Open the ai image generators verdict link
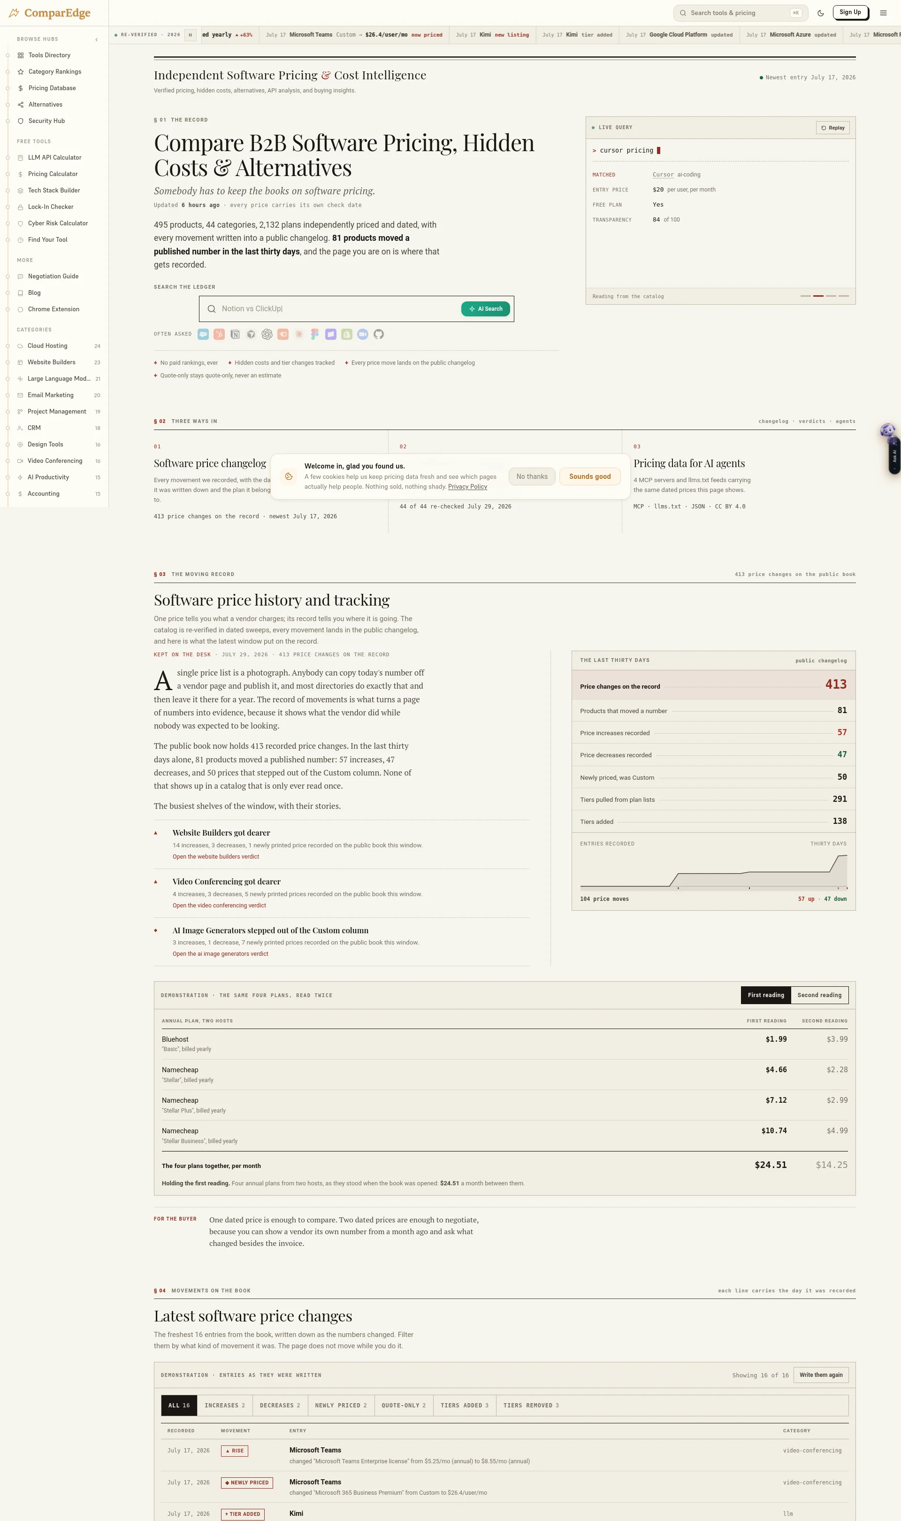Screen dimensions: 901x1521 point(221,953)
